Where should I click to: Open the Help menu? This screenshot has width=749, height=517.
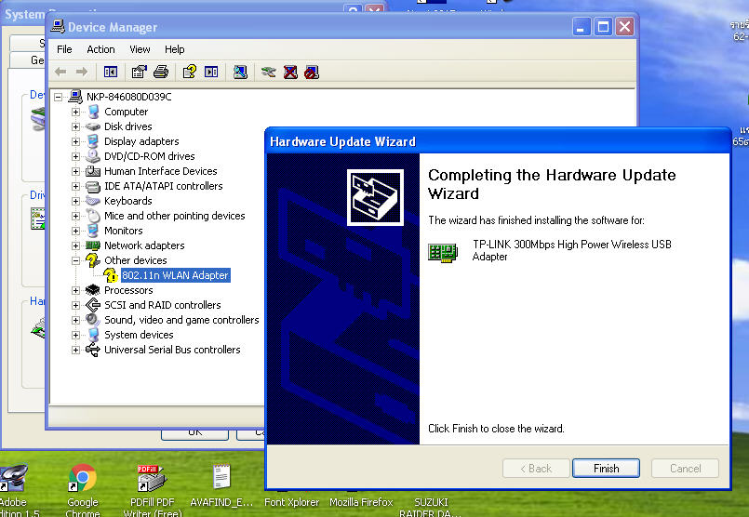coord(174,49)
